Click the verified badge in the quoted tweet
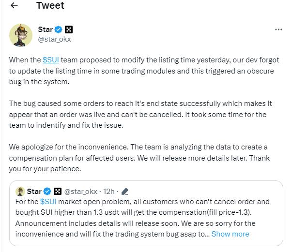The height and width of the screenshot is (252, 291). pos(48,191)
